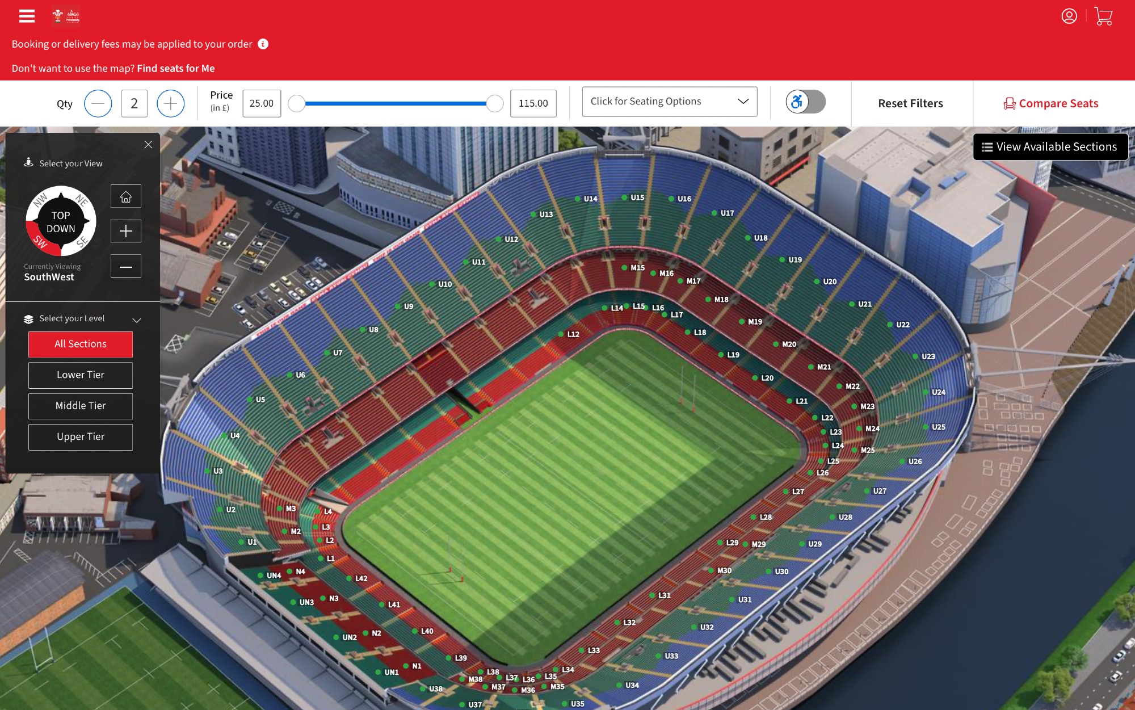The width and height of the screenshot is (1135, 710).
Task: Zoom out the stadium map
Action: coord(126,266)
